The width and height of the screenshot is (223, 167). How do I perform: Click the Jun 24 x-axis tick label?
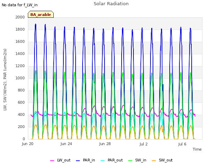pyautogui.click(x=66, y=144)
